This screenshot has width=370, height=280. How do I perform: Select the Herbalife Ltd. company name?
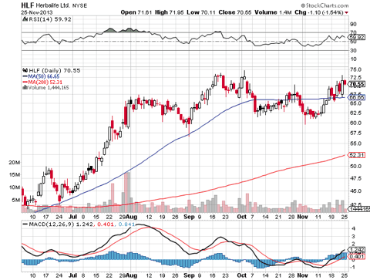tap(52, 5)
